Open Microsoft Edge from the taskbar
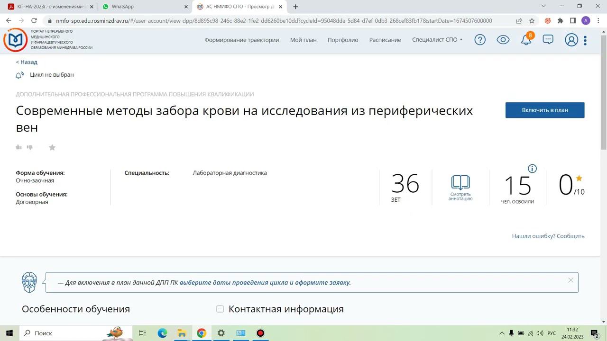 coord(162,333)
